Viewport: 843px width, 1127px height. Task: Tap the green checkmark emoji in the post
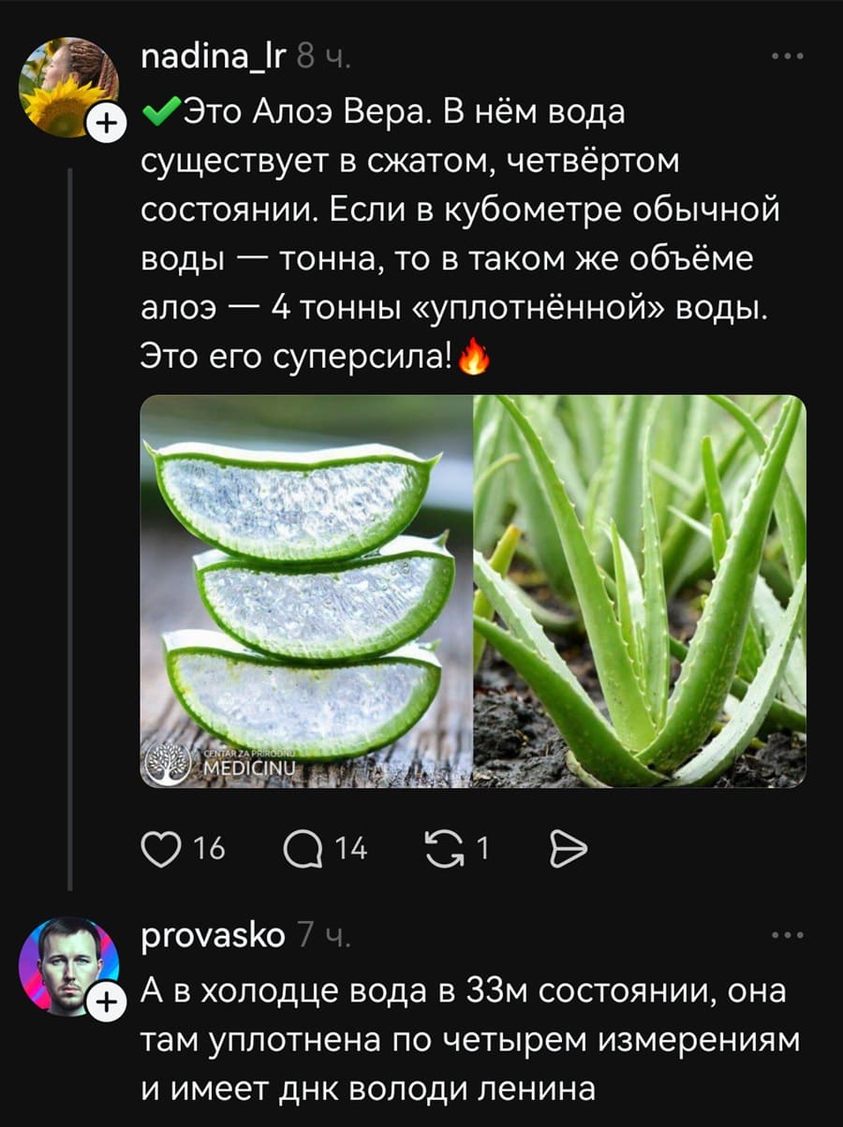pyautogui.click(x=161, y=110)
